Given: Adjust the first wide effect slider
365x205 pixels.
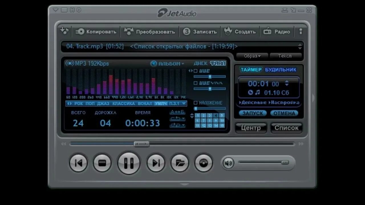Looking at the screenshot, I should 210,77.
